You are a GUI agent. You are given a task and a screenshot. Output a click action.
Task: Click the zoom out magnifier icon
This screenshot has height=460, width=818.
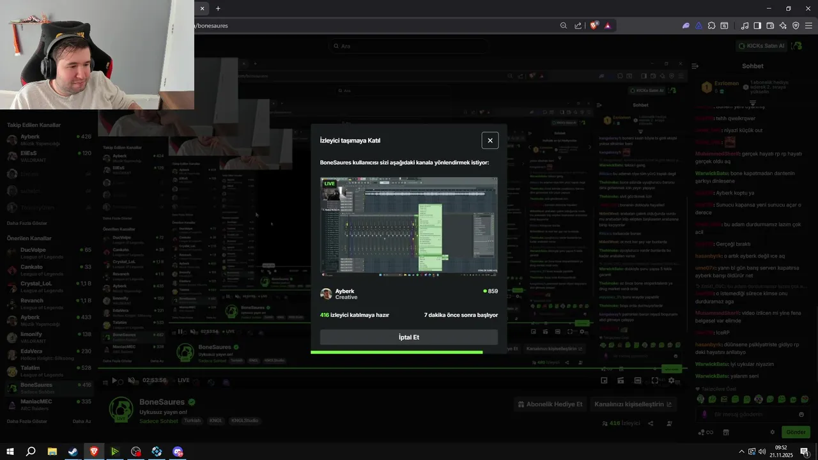click(564, 26)
